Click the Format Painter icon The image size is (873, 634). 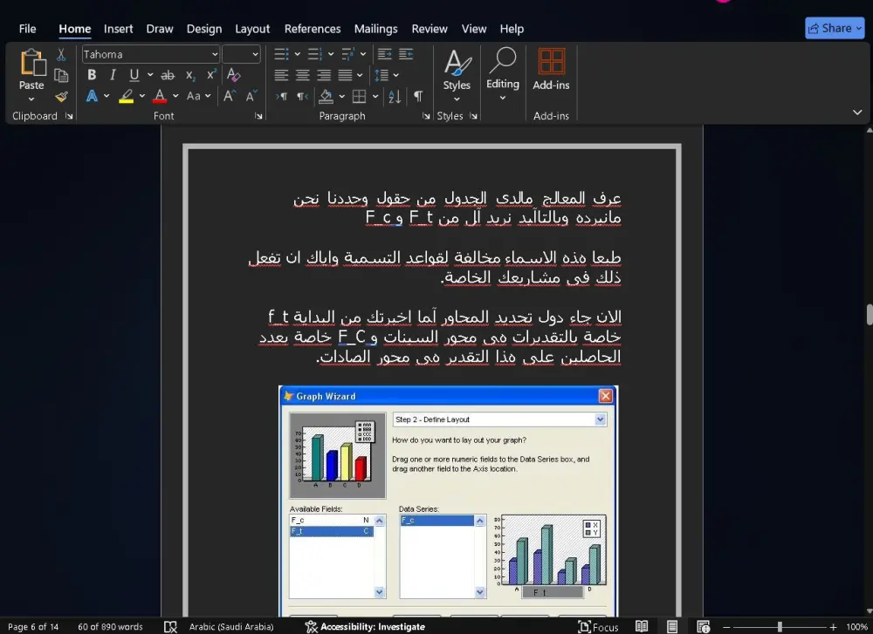pyautogui.click(x=61, y=96)
